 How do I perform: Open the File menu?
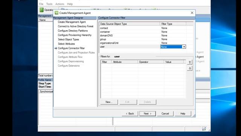pos(41,4)
